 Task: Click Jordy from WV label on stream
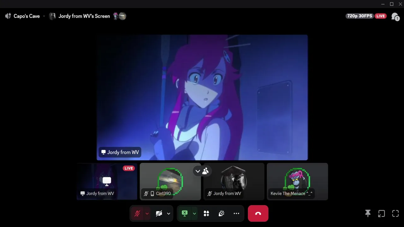coord(120,152)
